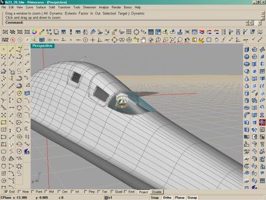Toggle the Ortho status bar pane
Viewport: 266px width, 200px height.
(x=167, y=197)
